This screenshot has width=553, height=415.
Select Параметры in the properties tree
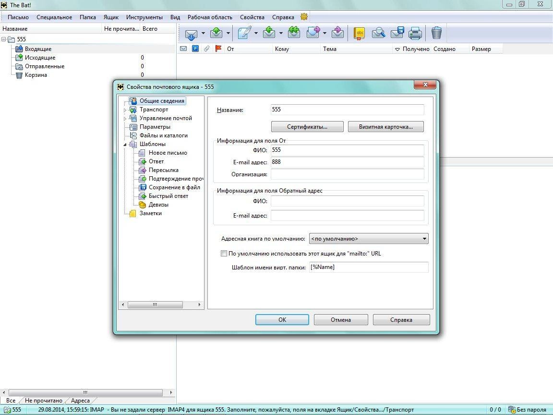tap(155, 127)
